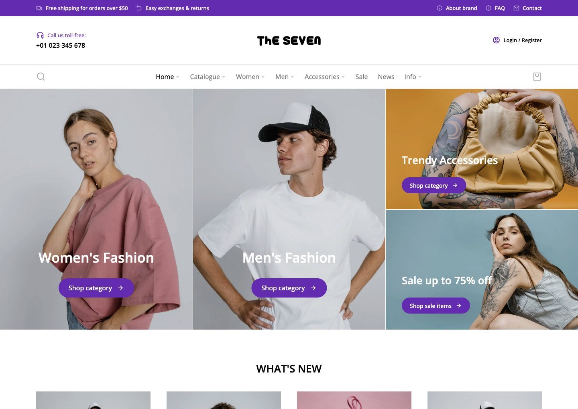
Task: Click the question mark icon beside FAQ
Action: [x=488, y=8]
